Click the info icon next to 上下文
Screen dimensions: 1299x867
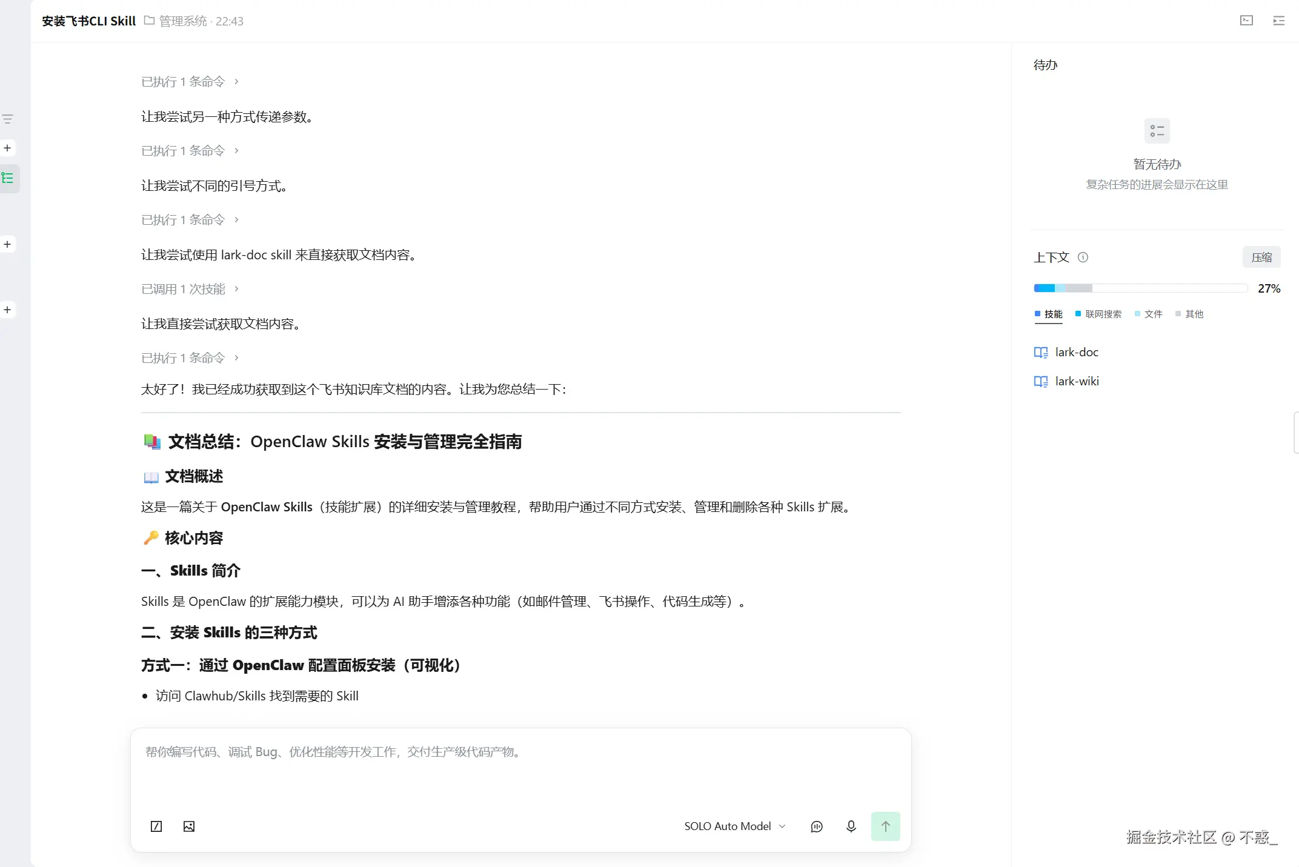(x=1083, y=257)
